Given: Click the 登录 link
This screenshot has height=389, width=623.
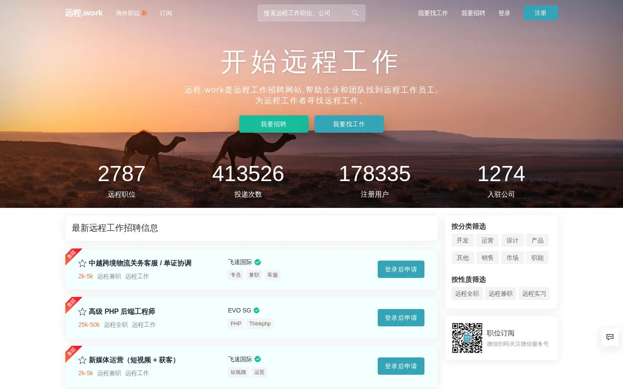Looking at the screenshot, I should (x=504, y=13).
